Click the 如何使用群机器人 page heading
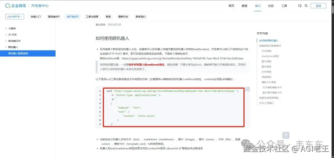This screenshot has width=334, height=158. coord(112,38)
